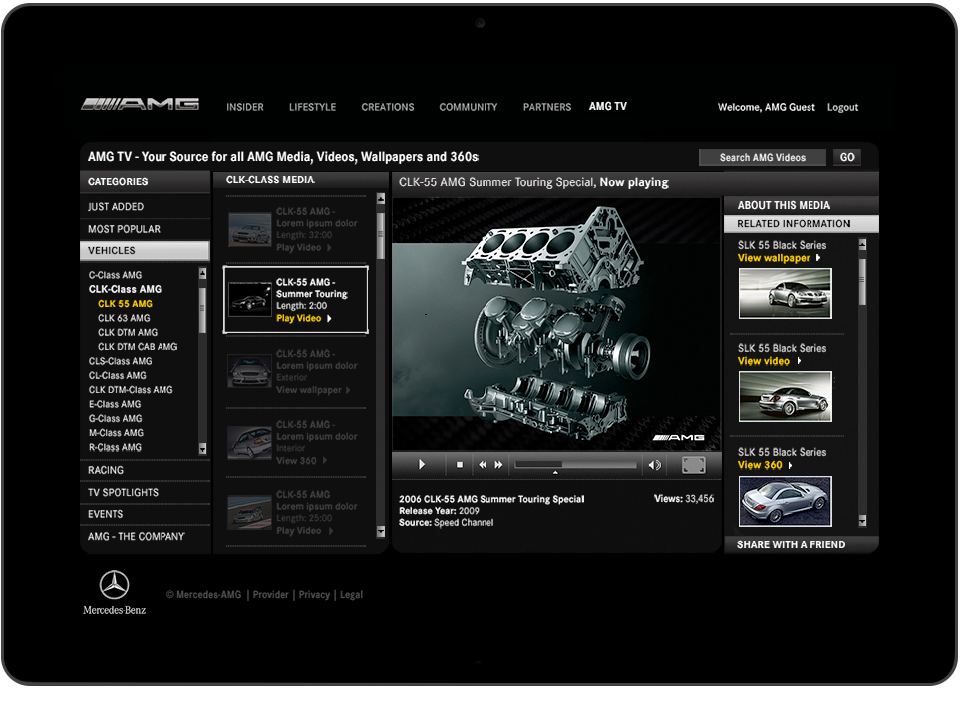The height and width of the screenshot is (724, 972).
Task: Click SLK 55 wallpaper thumbnail image
Action: point(785,294)
